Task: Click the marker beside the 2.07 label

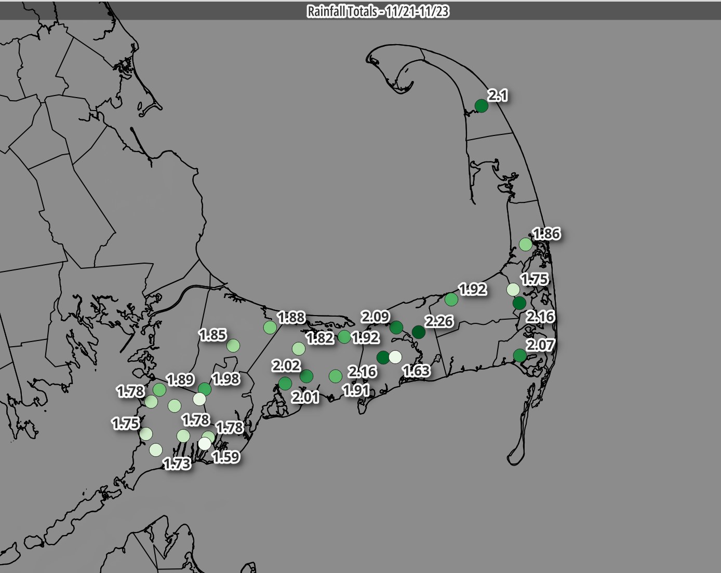Action: pos(519,355)
